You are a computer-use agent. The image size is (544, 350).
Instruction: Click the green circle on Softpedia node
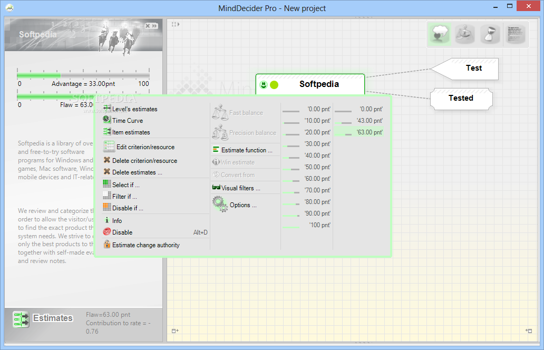(x=274, y=85)
